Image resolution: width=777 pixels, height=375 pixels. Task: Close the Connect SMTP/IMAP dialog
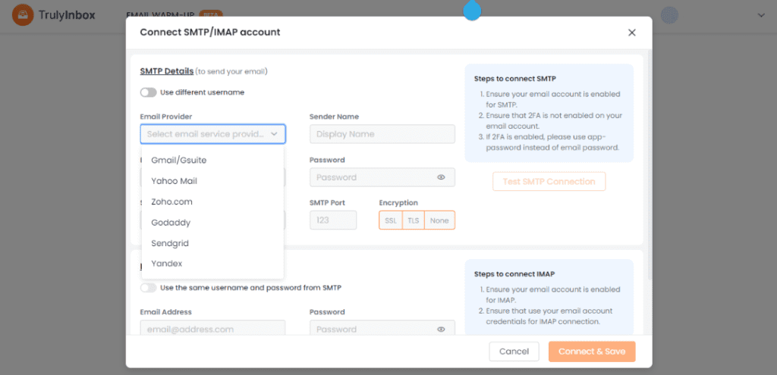tap(632, 33)
